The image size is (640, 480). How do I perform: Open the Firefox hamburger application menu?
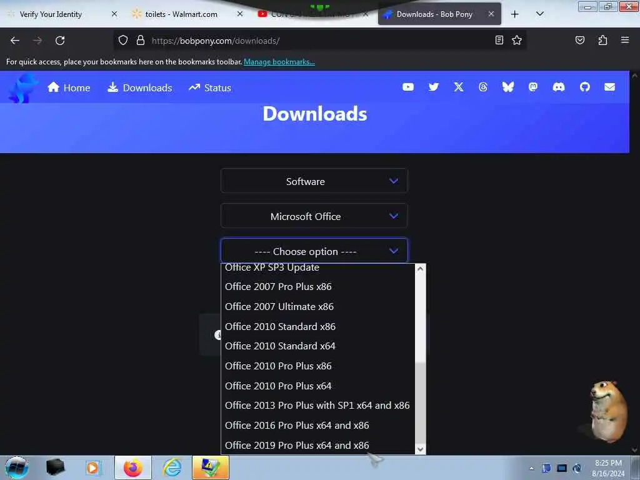click(624, 40)
